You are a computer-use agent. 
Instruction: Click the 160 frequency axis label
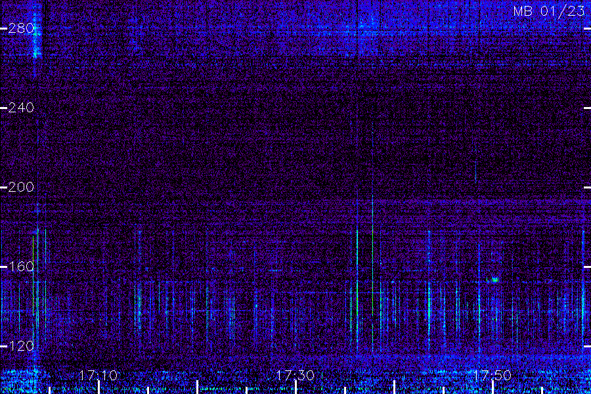[21, 267]
